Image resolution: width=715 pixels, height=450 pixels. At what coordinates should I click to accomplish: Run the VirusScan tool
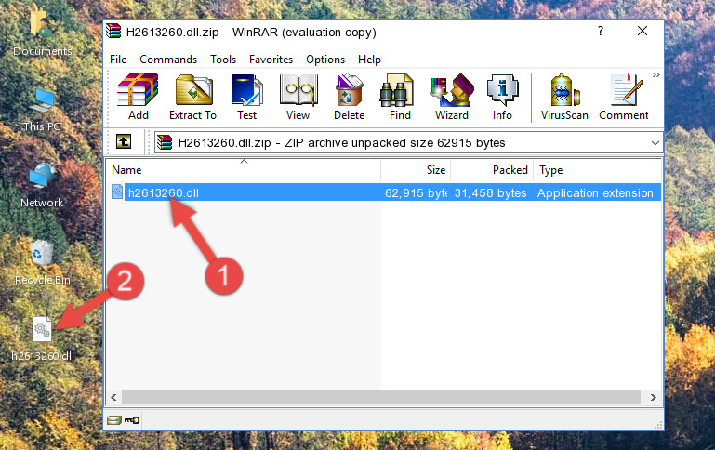[x=564, y=97]
